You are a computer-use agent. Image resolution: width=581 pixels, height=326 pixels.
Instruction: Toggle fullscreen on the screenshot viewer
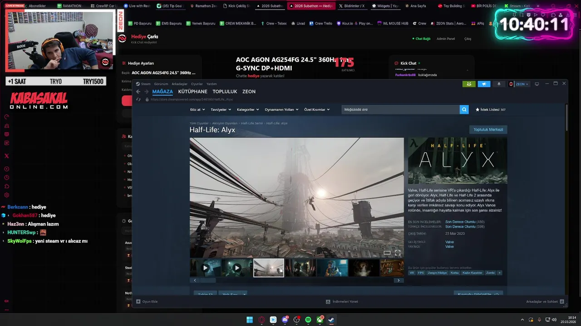[398, 253]
